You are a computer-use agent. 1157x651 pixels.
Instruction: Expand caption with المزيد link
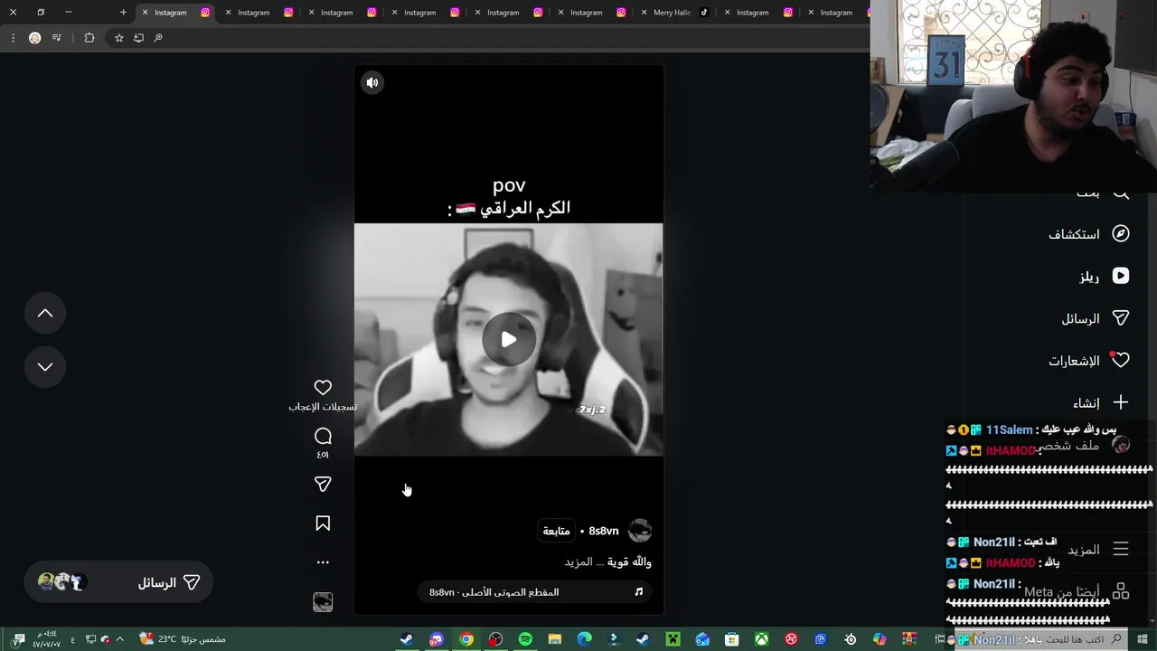tap(578, 561)
